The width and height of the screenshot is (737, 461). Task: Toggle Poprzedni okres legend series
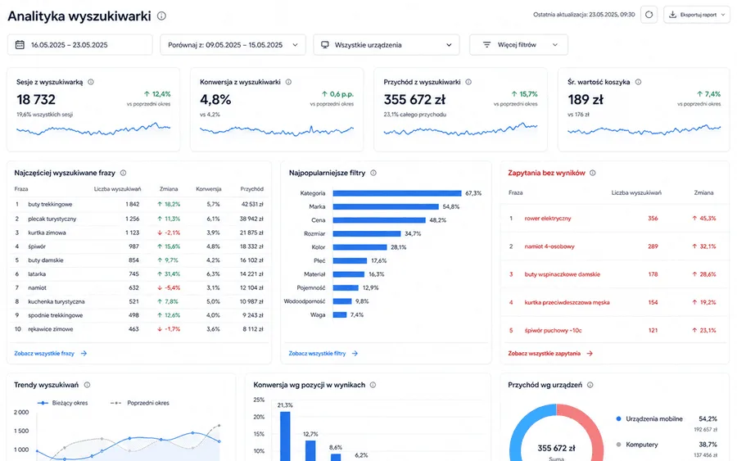tap(139, 403)
